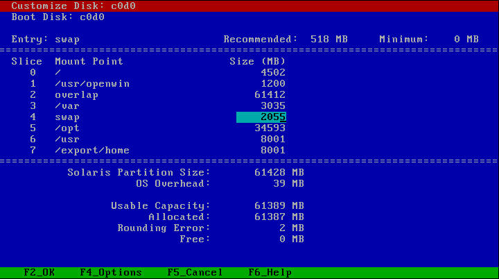Click the swap mount point in slice 4
The height and width of the screenshot is (279, 499).
(67, 117)
